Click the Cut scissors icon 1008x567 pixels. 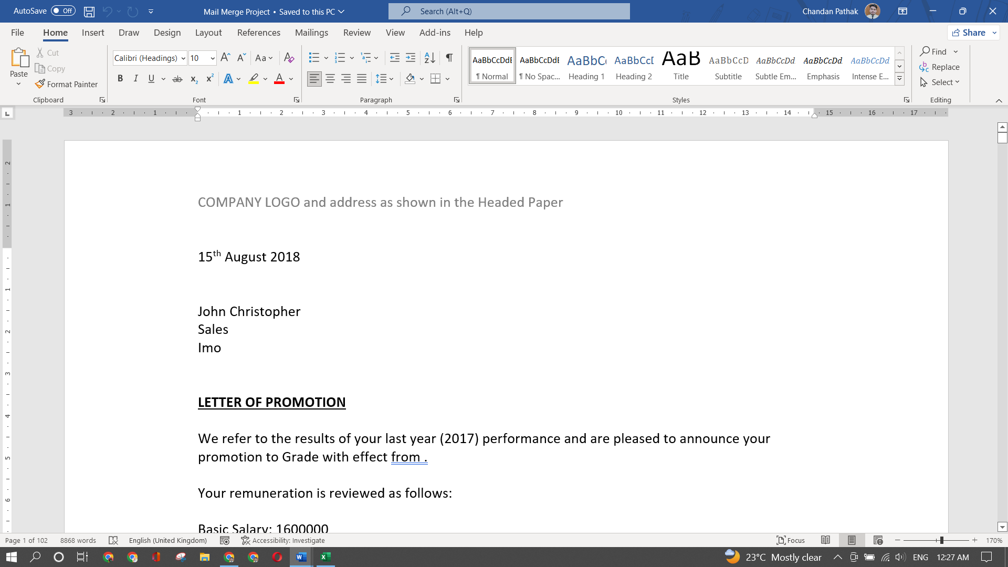(40, 53)
